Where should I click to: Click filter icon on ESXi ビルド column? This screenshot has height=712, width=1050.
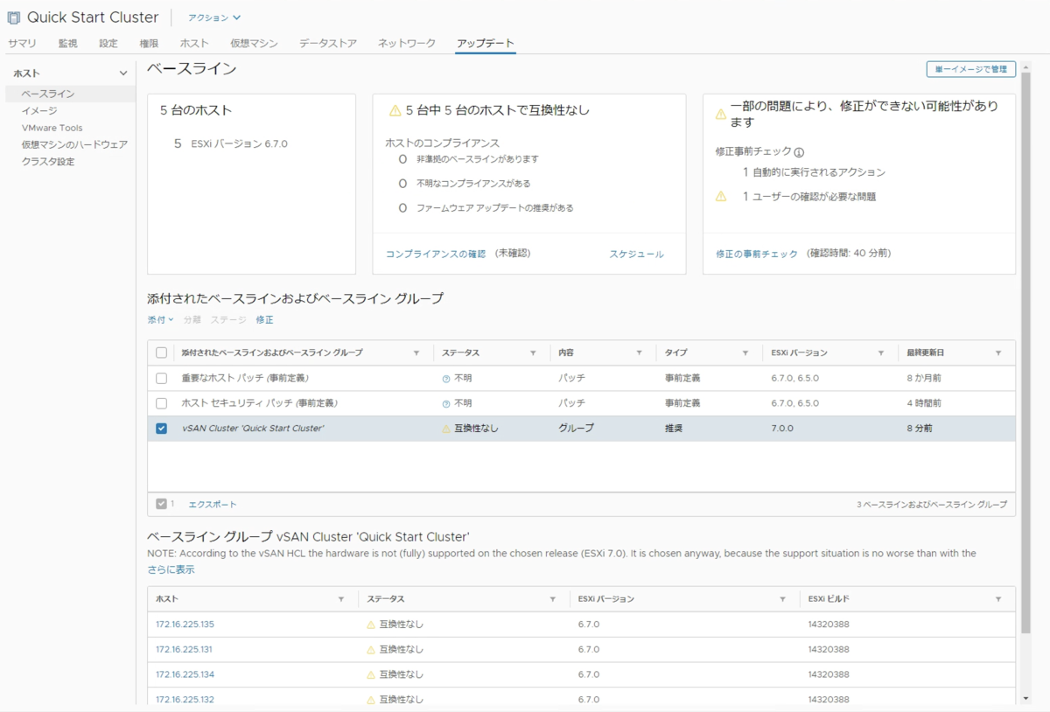click(x=998, y=599)
